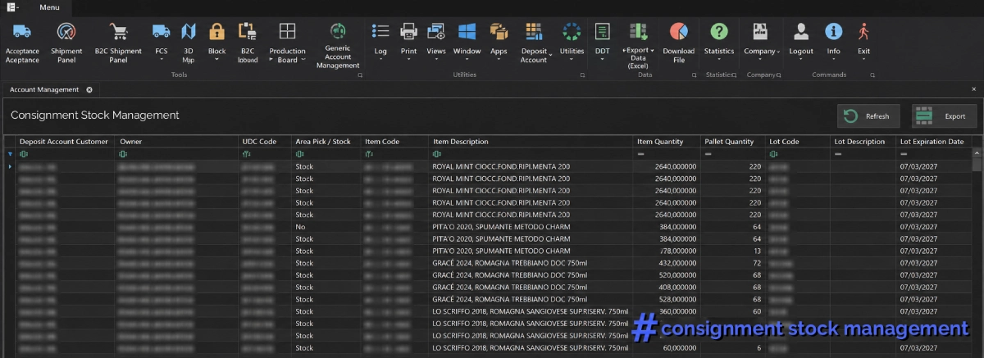Viewport: 984px width, 358px height.
Task: Open the Shipment Panel gauge icon
Action: click(66, 31)
